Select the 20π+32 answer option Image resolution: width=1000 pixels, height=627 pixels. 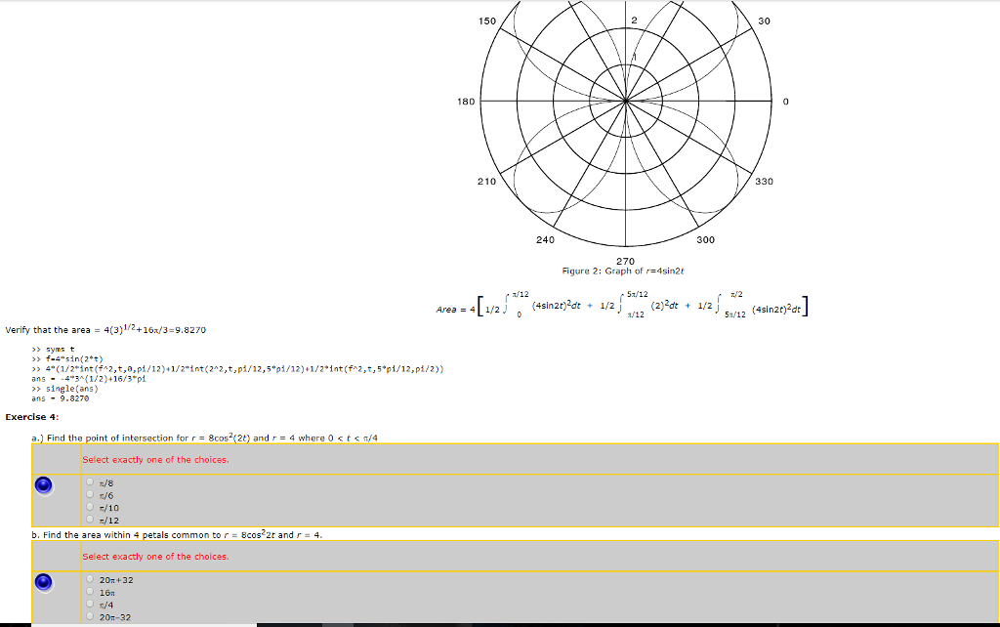89,579
